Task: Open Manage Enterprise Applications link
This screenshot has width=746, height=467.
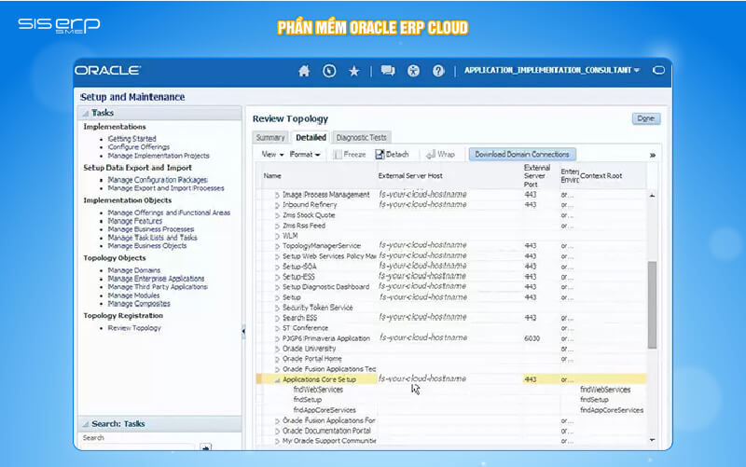Action: click(x=156, y=279)
